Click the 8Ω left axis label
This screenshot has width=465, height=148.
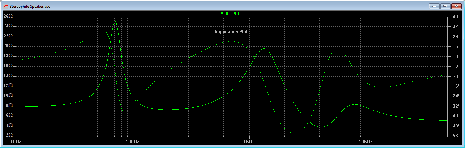(x=9, y=106)
